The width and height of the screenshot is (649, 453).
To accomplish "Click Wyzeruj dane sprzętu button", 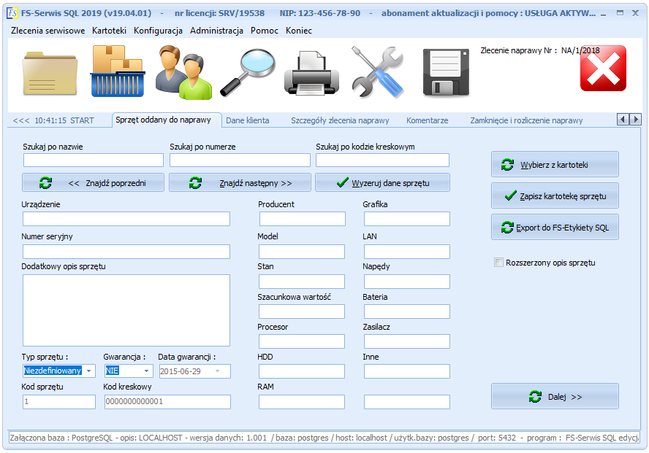I will [382, 182].
